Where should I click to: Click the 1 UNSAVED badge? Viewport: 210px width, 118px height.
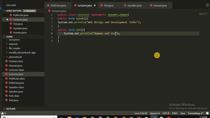30,11
